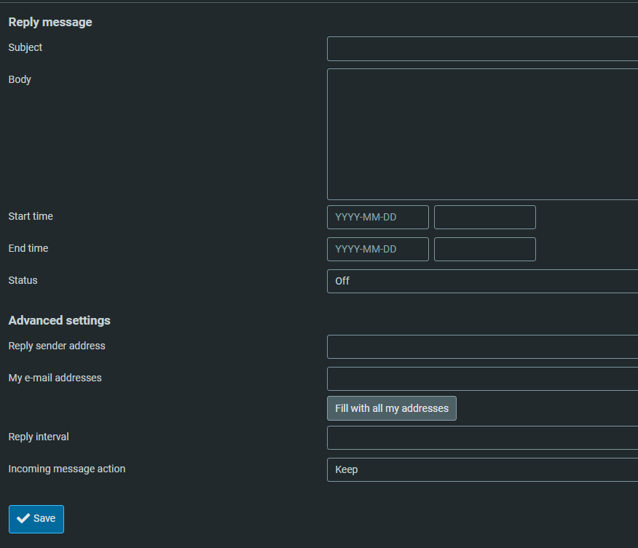This screenshot has height=548, width=638.
Task: Click the Start time hour field
Action: (x=484, y=218)
